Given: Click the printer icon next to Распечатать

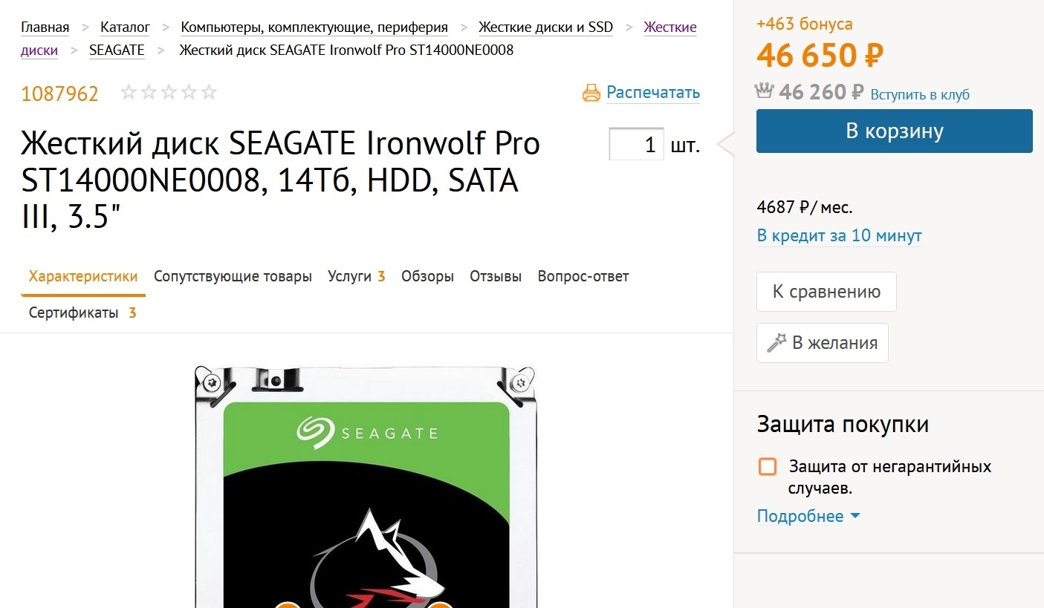Looking at the screenshot, I should pos(591,93).
